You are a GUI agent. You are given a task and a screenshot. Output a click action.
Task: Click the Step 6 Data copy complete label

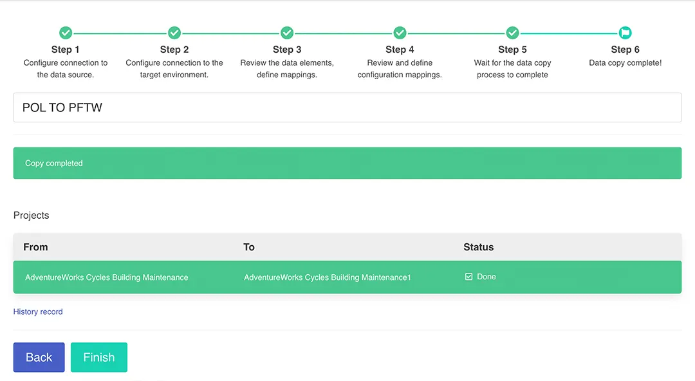[x=625, y=63]
